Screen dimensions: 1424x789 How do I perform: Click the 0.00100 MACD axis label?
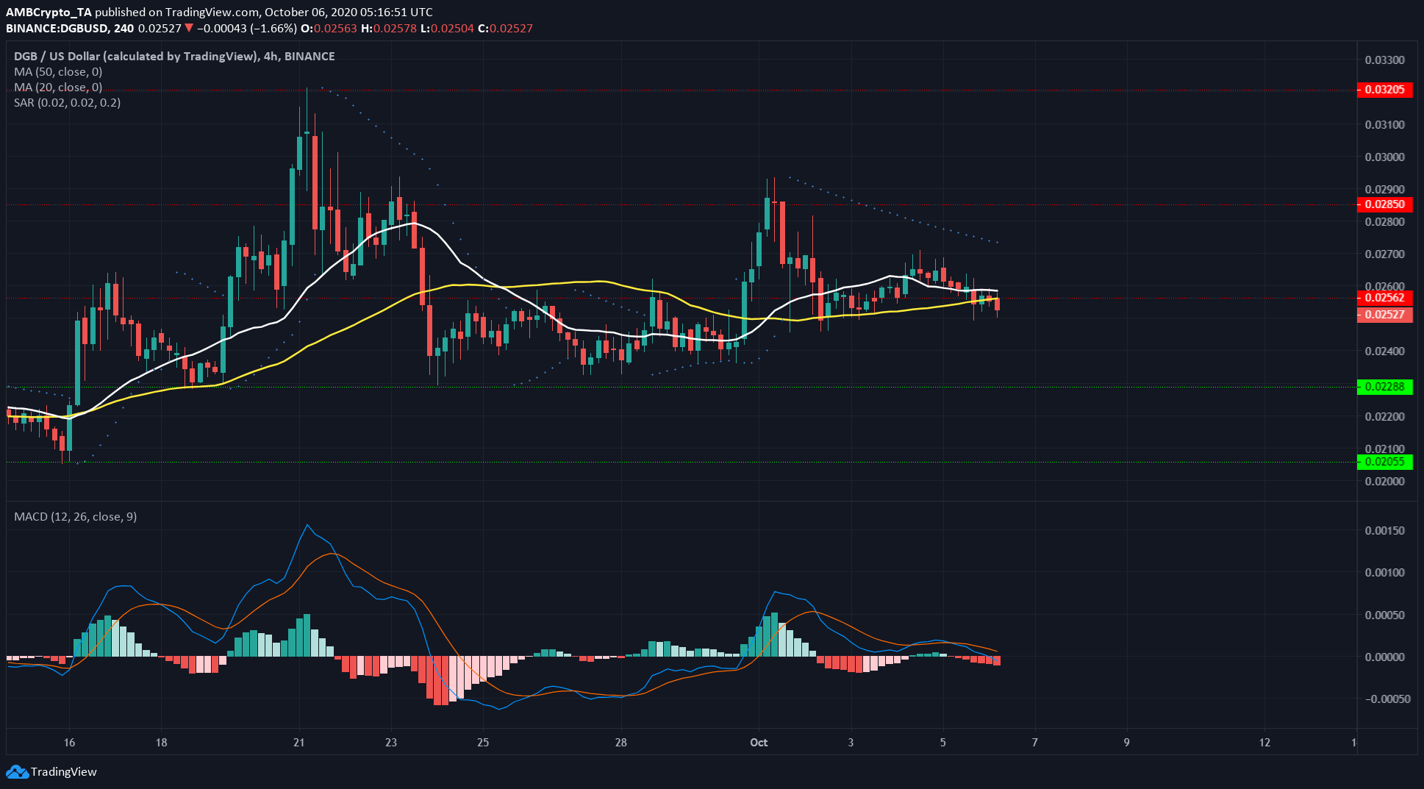point(1384,572)
